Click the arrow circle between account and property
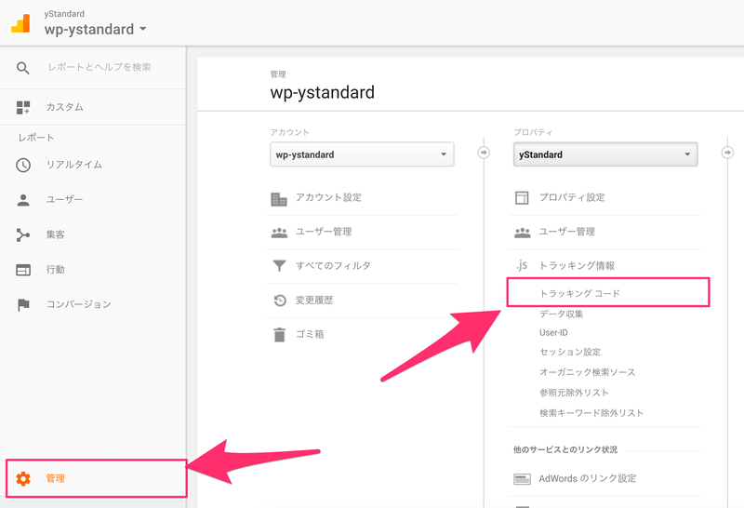The width and height of the screenshot is (744, 508). point(484,153)
